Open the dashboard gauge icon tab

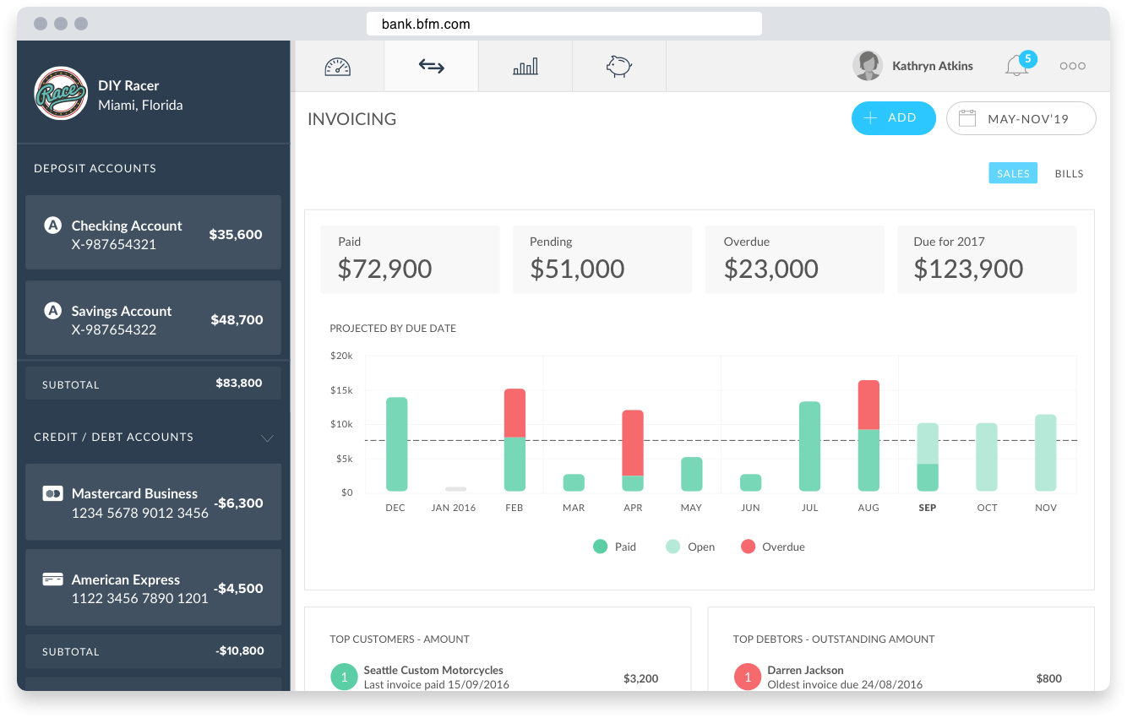point(337,67)
